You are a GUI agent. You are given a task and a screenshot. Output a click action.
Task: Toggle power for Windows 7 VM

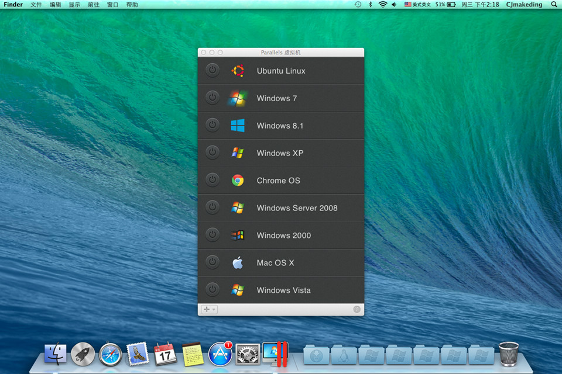click(213, 98)
